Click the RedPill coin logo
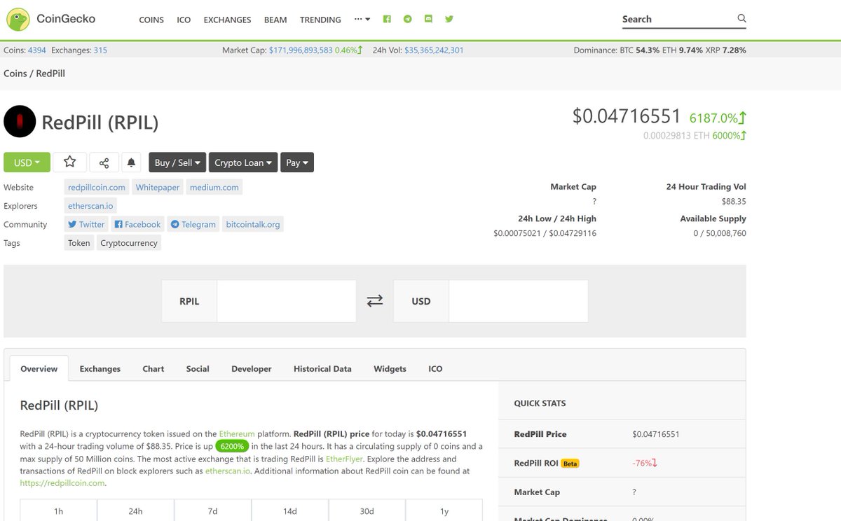The height and width of the screenshot is (521, 841). [20, 121]
